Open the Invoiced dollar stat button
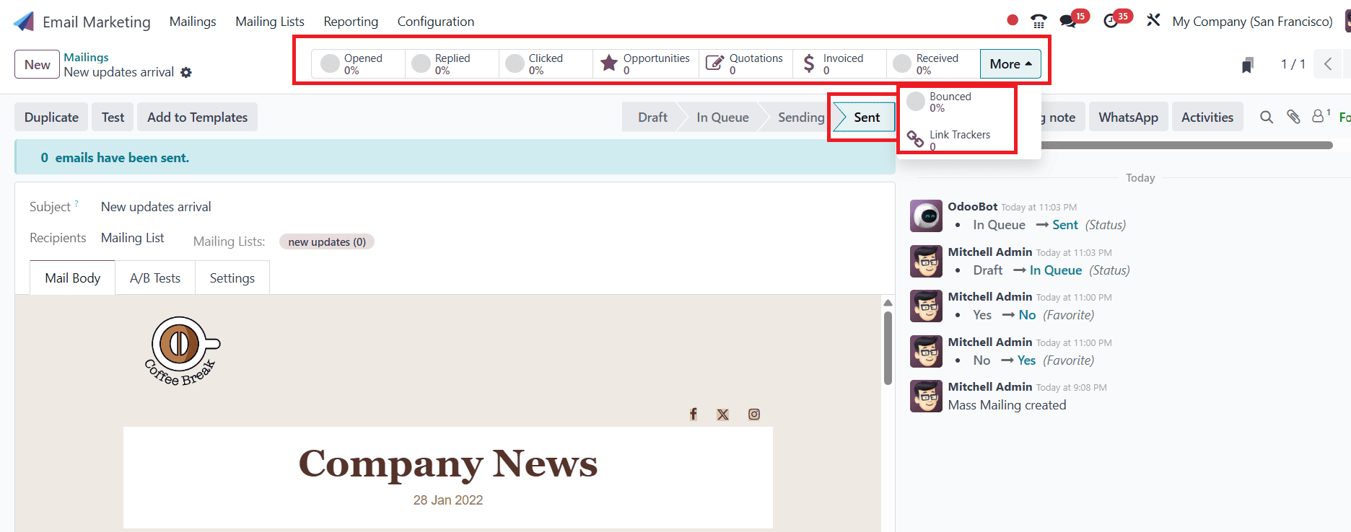Image resolution: width=1351 pixels, height=532 pixels. point(839,63)
